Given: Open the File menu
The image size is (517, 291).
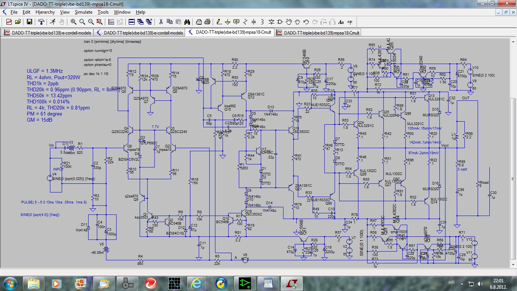Looking at the screenshot, I should [x=14, y=12].
